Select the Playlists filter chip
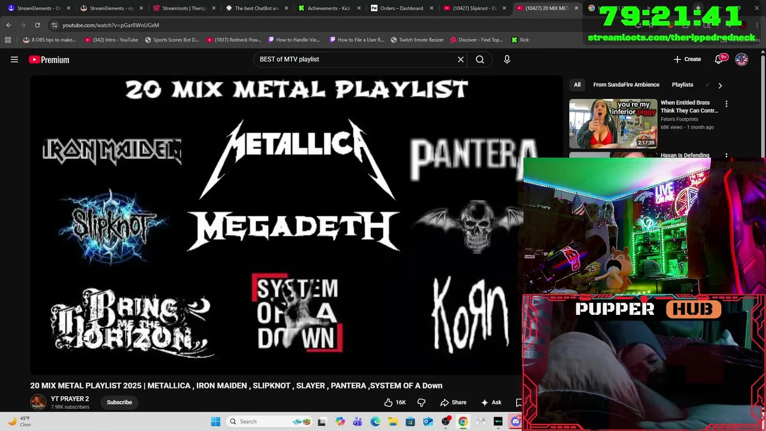 click(682, 85)
